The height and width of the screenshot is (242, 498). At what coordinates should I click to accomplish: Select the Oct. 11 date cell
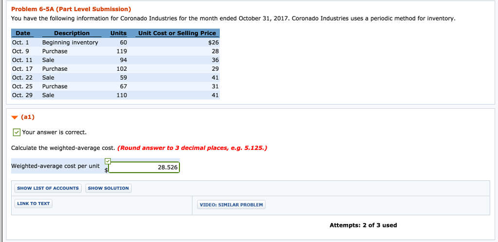(x=22, y=60)
